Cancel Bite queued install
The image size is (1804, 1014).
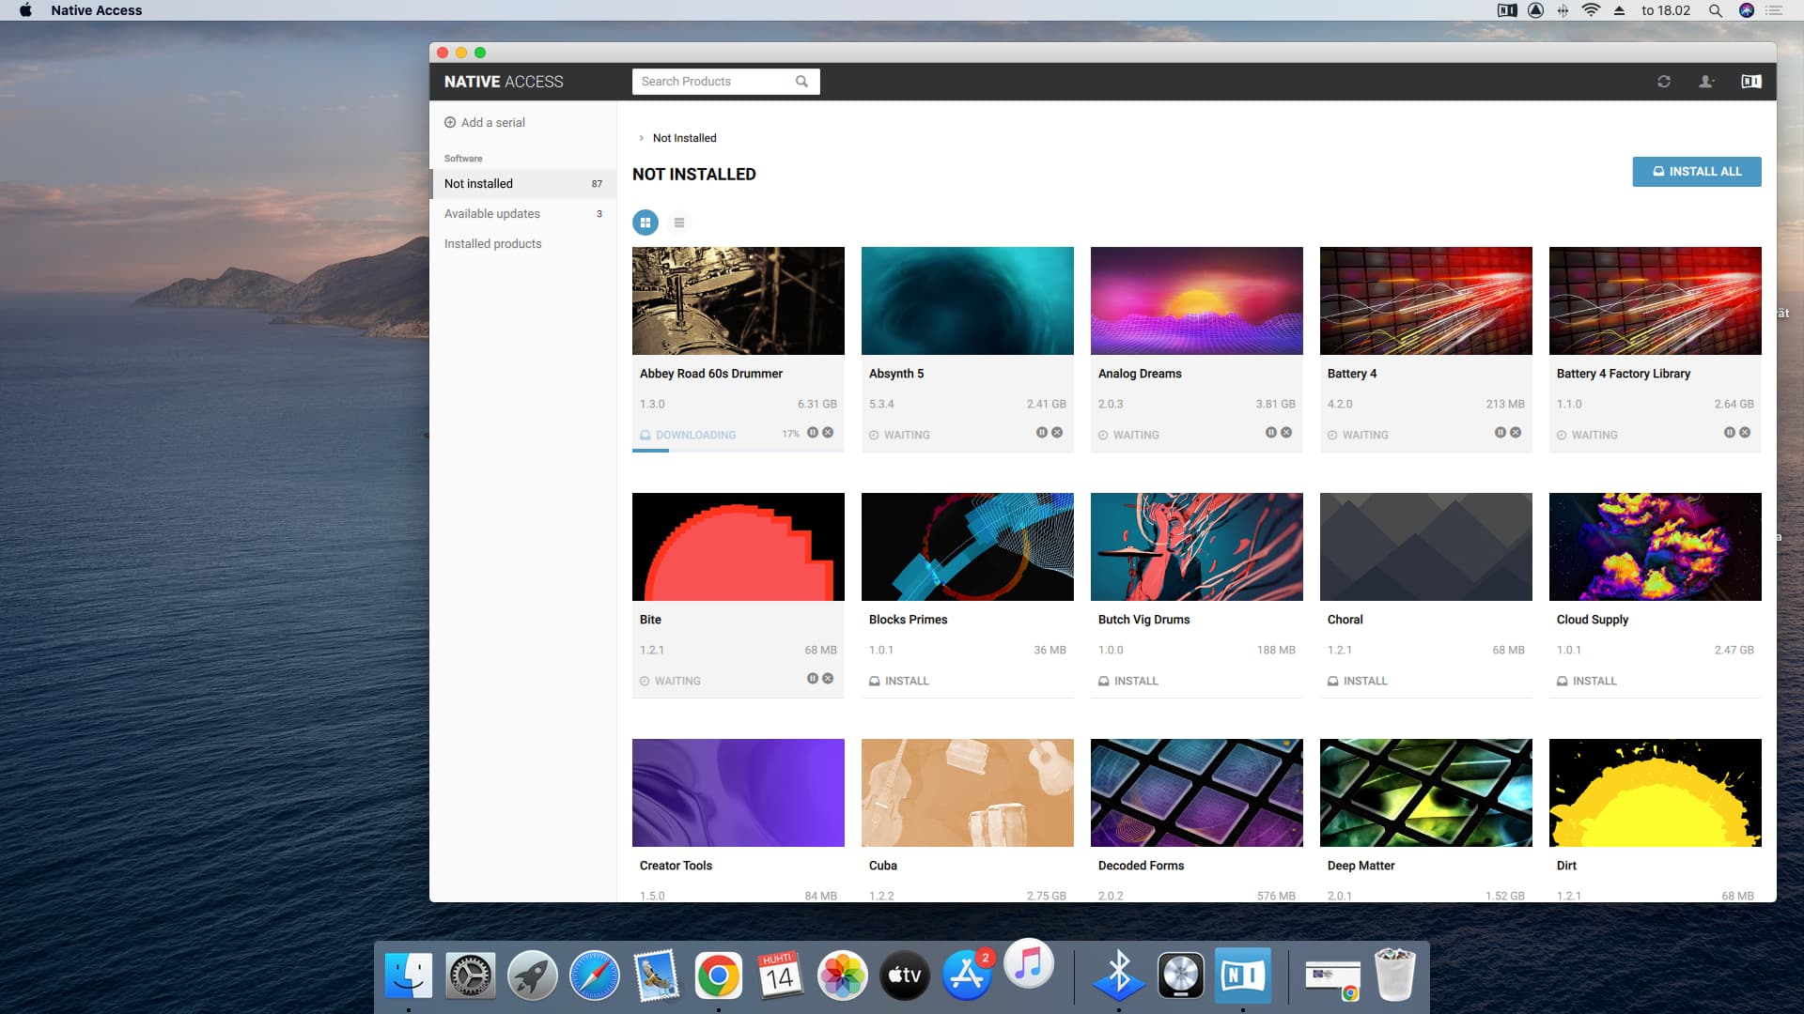tap(828, 679)
